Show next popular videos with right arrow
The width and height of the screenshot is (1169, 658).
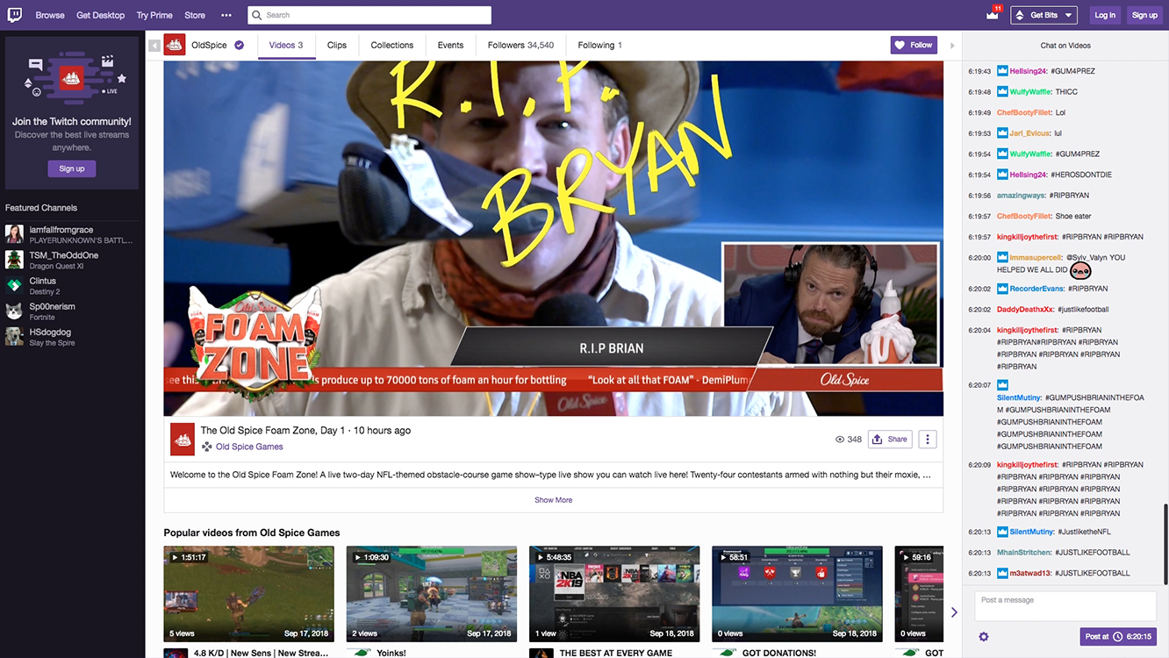954,612
